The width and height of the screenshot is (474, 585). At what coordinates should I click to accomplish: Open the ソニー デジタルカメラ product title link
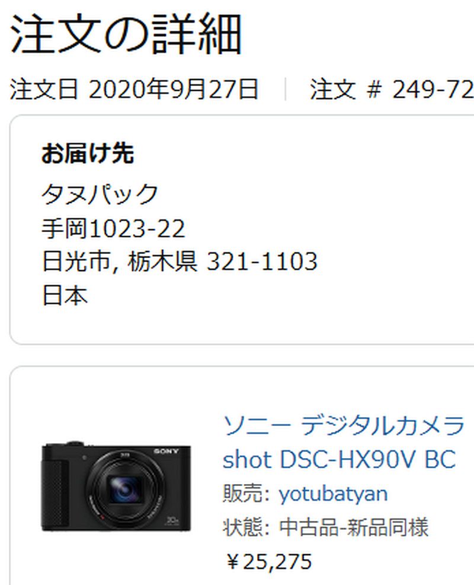[x=344, y=425]
